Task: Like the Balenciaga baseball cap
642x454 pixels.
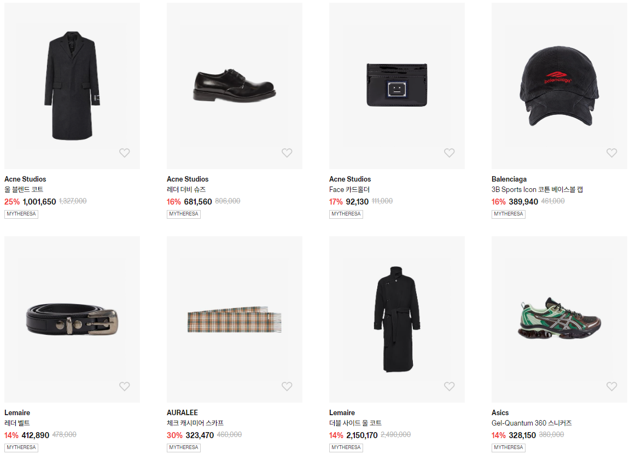Action: pyautogui.click(x=611, y=153)
